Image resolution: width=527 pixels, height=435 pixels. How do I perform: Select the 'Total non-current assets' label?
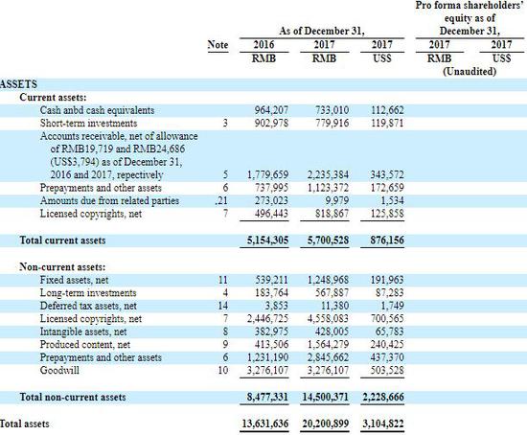tap(73, 397)
